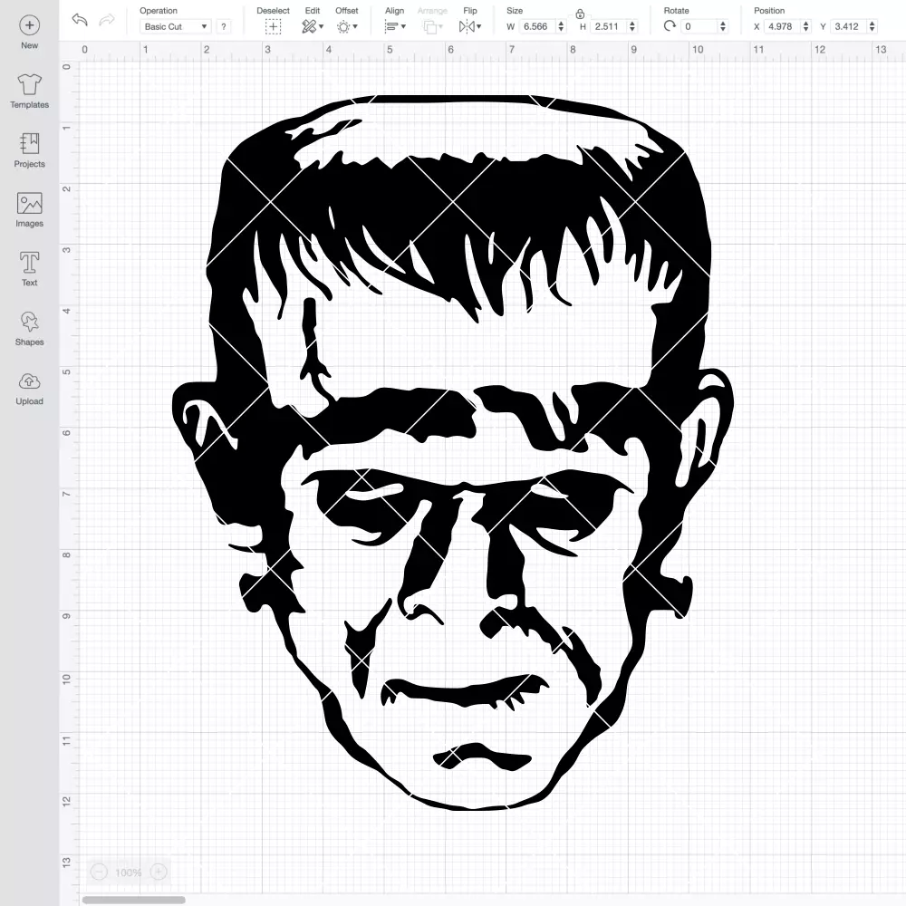Click the 100% zoom level label
Image resolution: width=906 pixels, height=906 pixels.
(129, 872)
